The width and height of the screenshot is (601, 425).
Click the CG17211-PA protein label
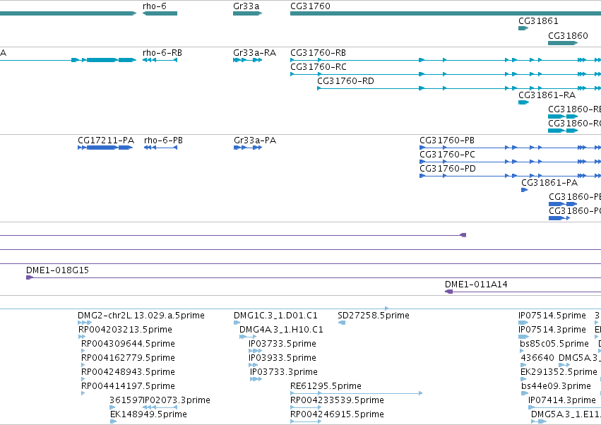pyautogui.click(x=106, y=140)
